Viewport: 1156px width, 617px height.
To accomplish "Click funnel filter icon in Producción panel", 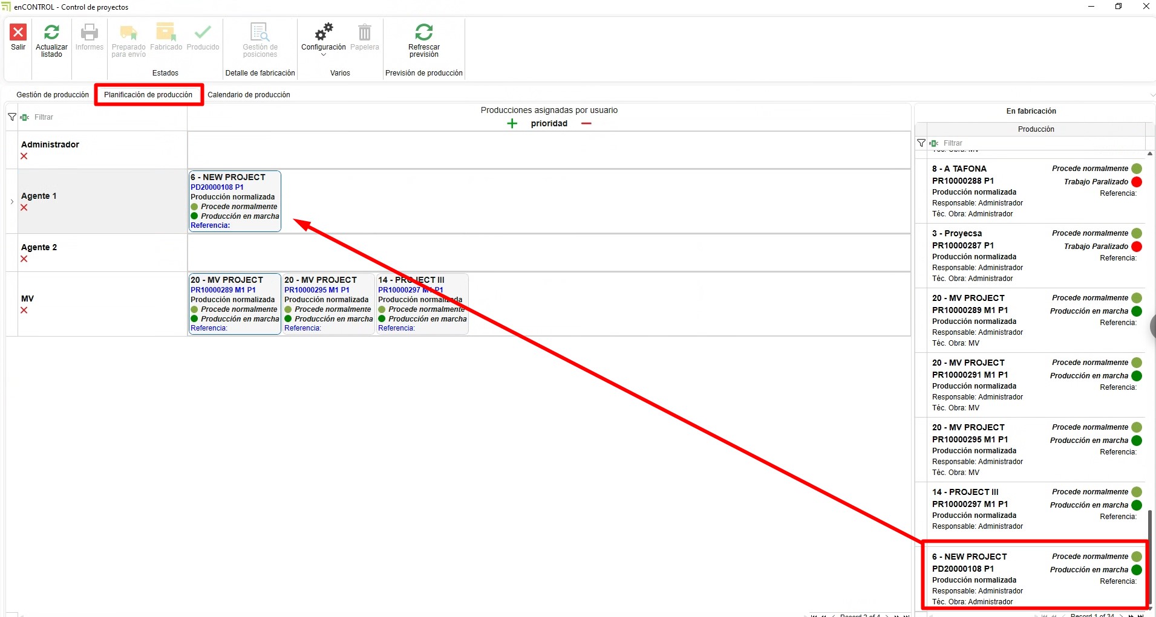I will tap(921, 143).
